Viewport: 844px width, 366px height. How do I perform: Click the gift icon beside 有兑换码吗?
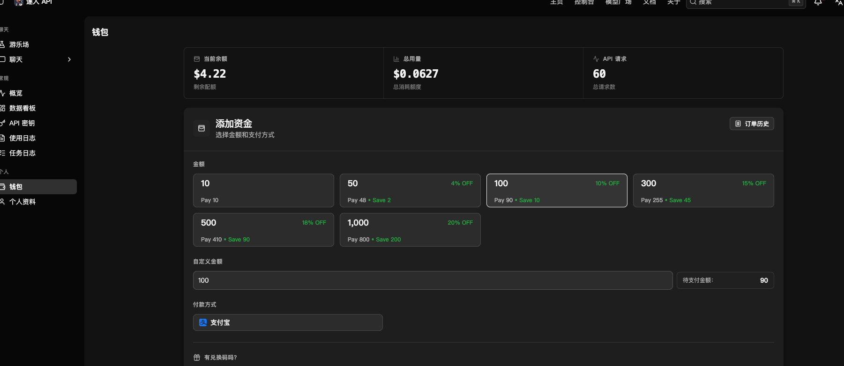pos(197,358)
